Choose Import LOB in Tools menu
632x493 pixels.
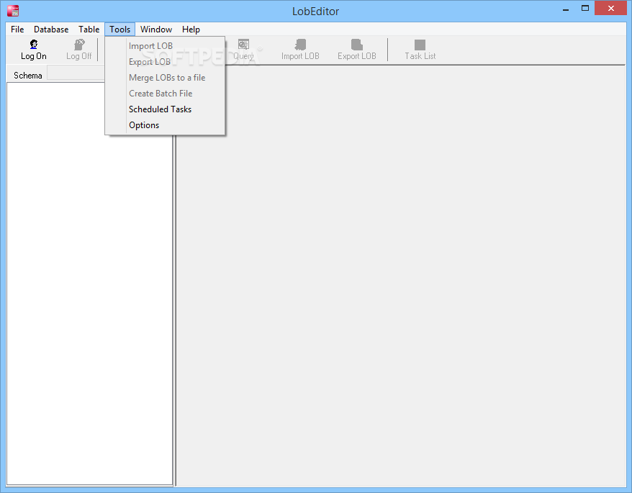click(165, 46)
